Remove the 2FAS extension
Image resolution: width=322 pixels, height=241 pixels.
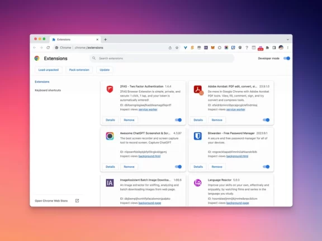coord(129,120)
